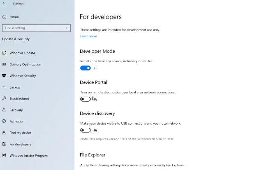
Task: Click the Recovery icon in sidebar
Action: [4, 110]
